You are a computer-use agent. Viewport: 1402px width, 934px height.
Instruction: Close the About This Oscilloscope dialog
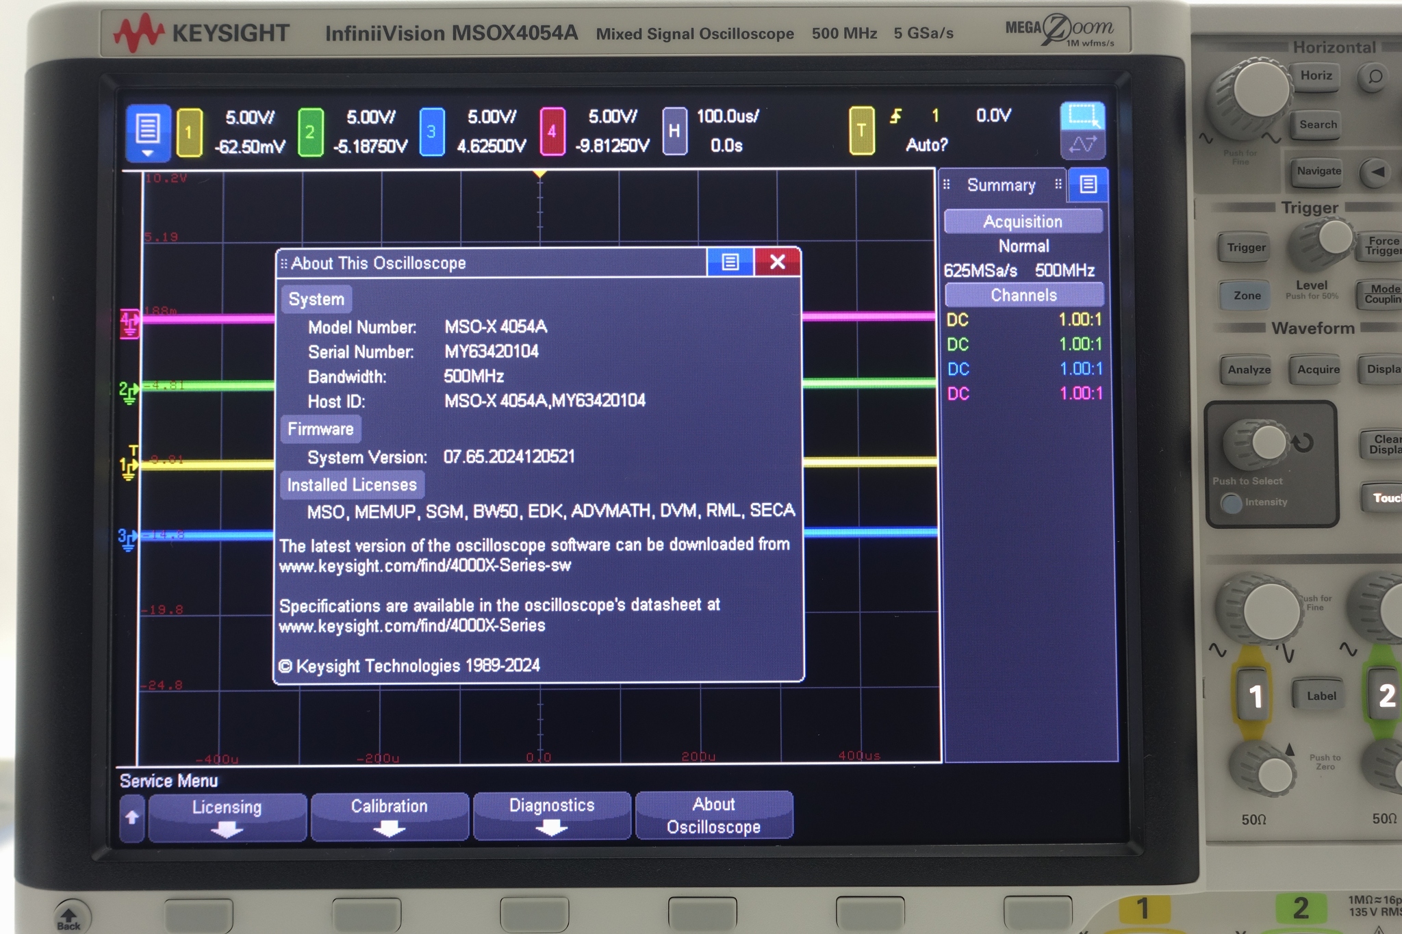(777, 262)
